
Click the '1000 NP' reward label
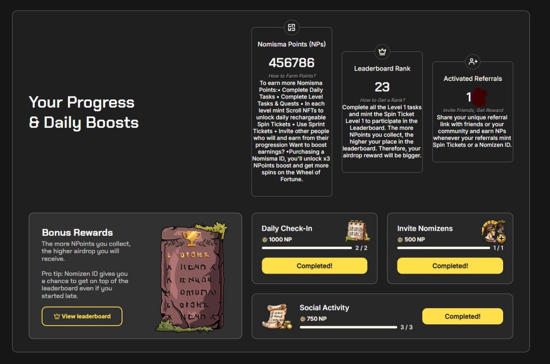pyautogui.click(x=280, y=240)
